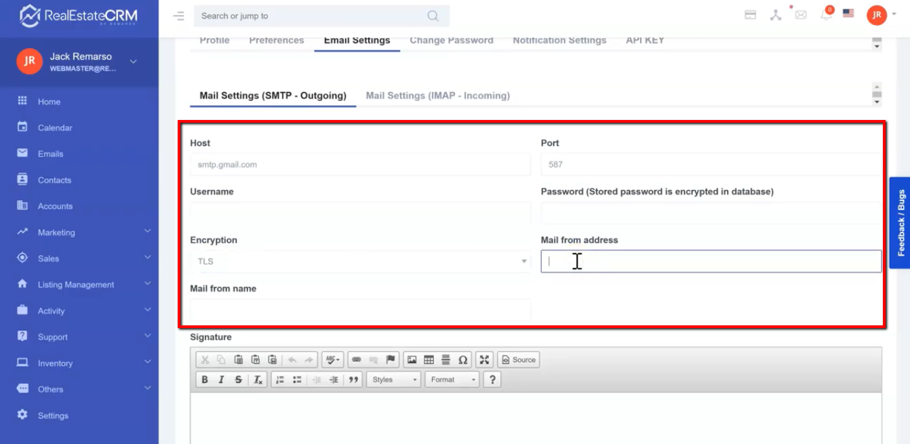Open the notifications bell in the header

pos(825,15)
